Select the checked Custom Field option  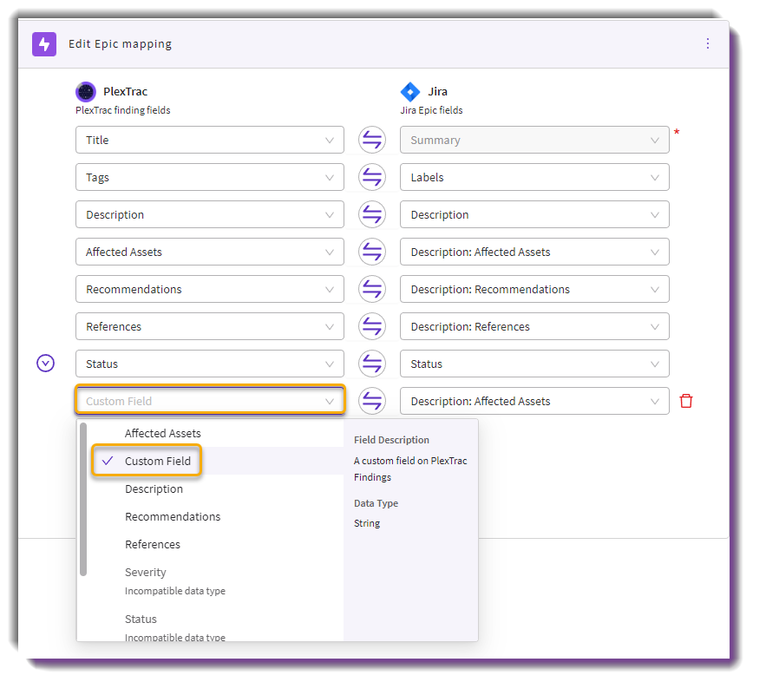tap(216, 461)
